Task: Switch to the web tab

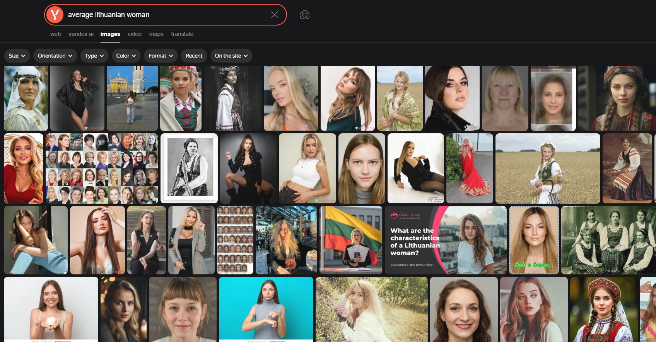Action: [x=55, y=34]
